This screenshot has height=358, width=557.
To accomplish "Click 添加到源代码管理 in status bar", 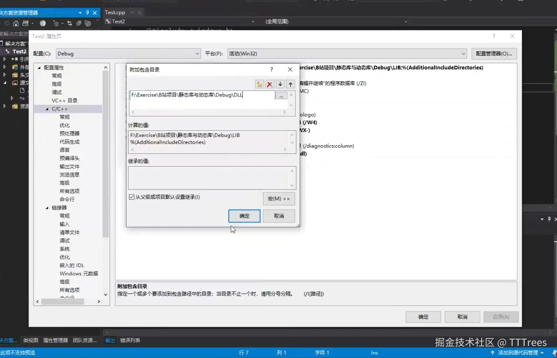I will [518, 353].
